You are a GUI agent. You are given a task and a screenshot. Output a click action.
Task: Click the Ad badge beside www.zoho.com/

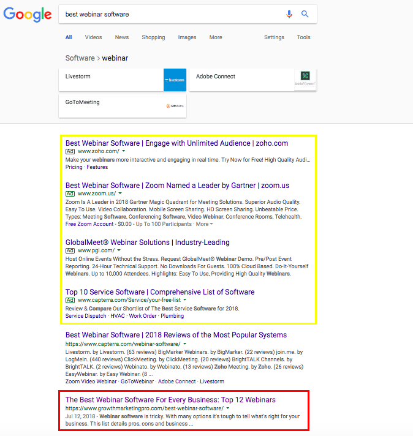[x=70, y=151]
